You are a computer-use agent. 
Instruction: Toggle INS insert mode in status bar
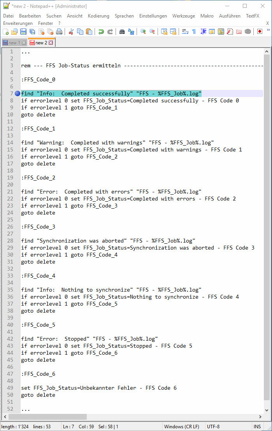click(257, 427)
